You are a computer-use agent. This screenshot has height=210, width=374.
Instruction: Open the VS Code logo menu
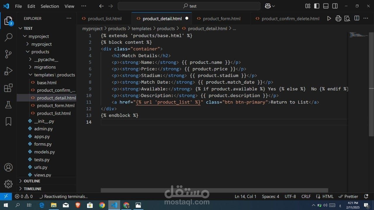coord(6,6)
